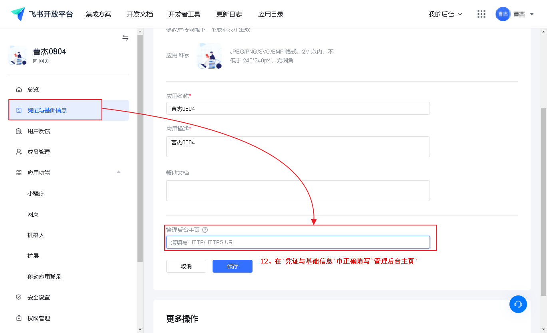
Task: Open the customer support headset button
Action: (518, 304)
